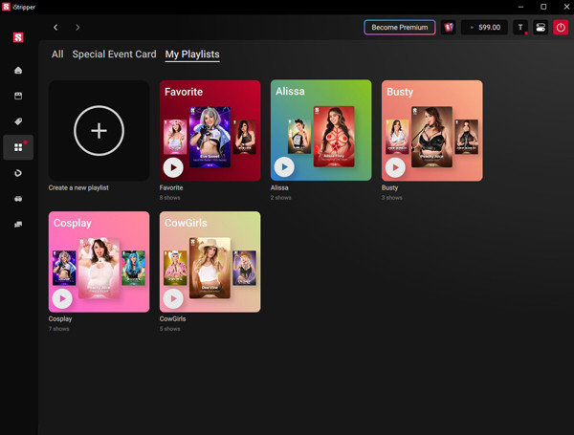The width and height of the screenshot is (574, 435).
Task: Click the cards icon beside Become Premium
Action: point(448,28)
